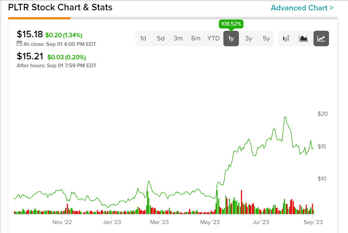This screenshot has width=348, height=233.
Task: Click the $15.18 closing price
Action: (30, 34)
